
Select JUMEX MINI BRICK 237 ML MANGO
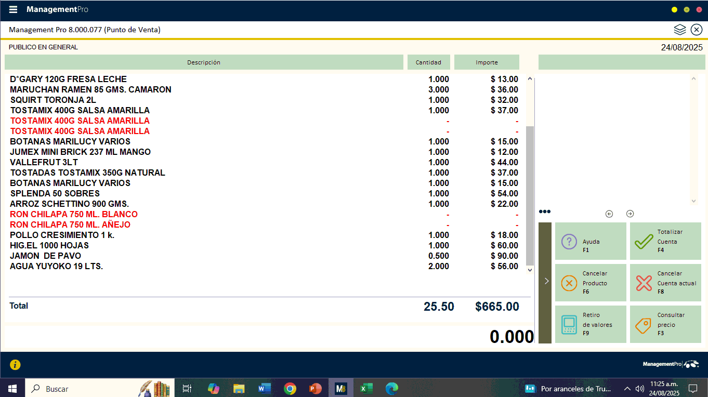click(x=264, y=152)
